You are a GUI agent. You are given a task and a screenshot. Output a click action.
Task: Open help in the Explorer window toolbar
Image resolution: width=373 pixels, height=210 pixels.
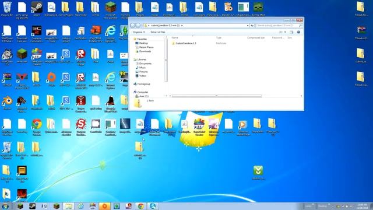tap(298, 32)
